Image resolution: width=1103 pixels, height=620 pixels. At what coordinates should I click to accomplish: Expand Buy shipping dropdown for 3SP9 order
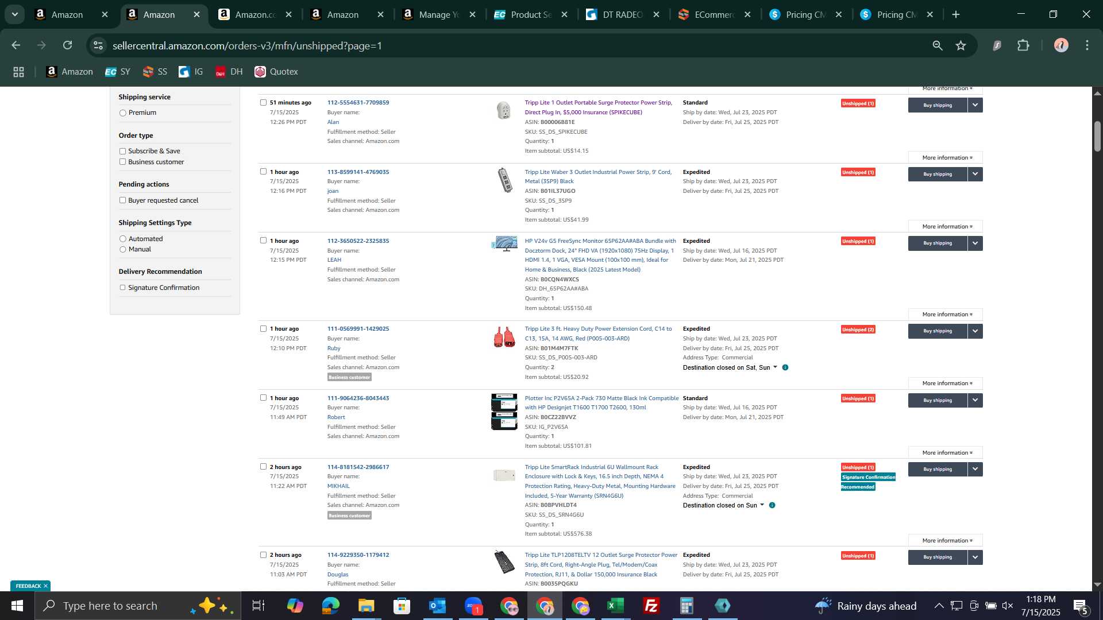[975, 174]
